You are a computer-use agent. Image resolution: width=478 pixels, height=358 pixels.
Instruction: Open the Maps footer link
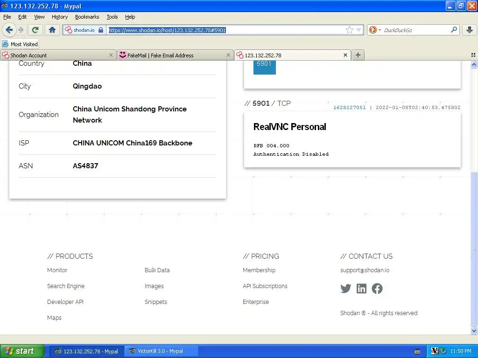pyautogui.click(x=54, y=317)
